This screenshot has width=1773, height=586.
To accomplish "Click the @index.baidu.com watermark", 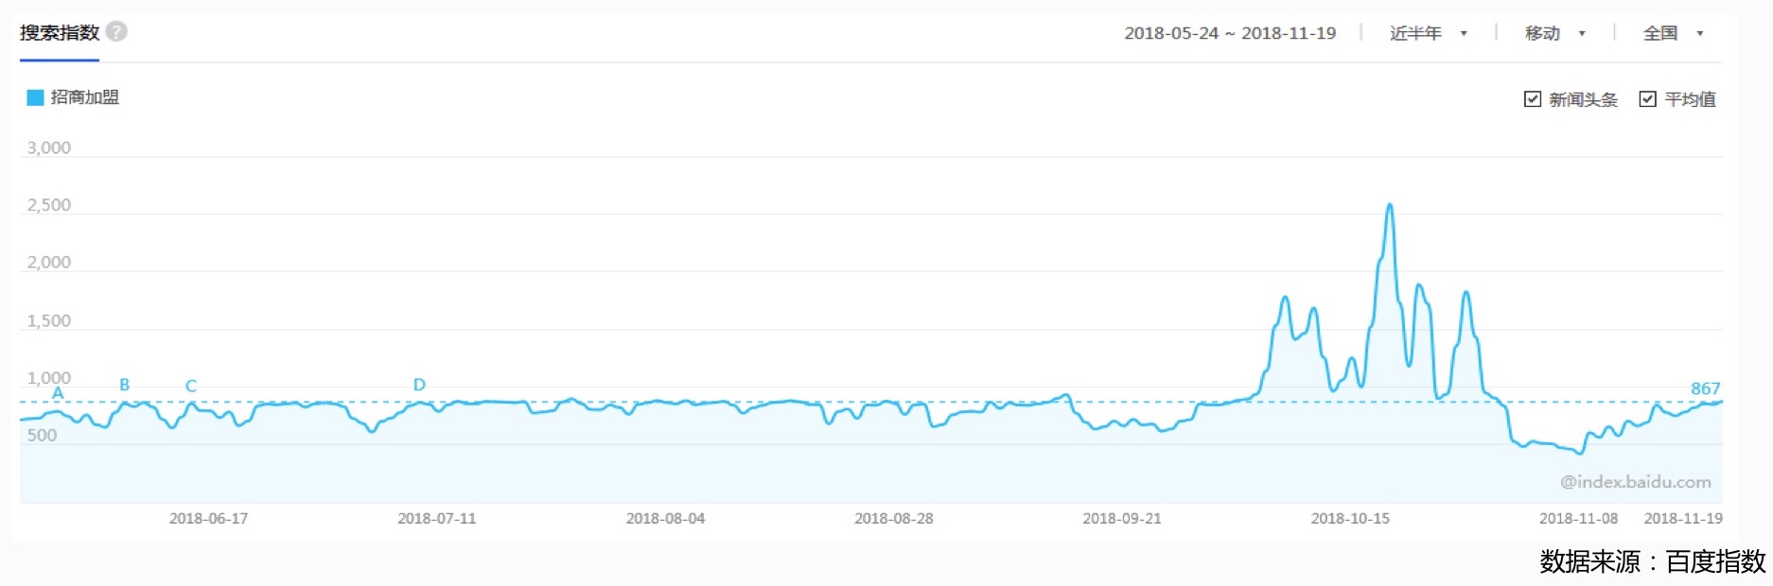I will [x=1635, y=482].
